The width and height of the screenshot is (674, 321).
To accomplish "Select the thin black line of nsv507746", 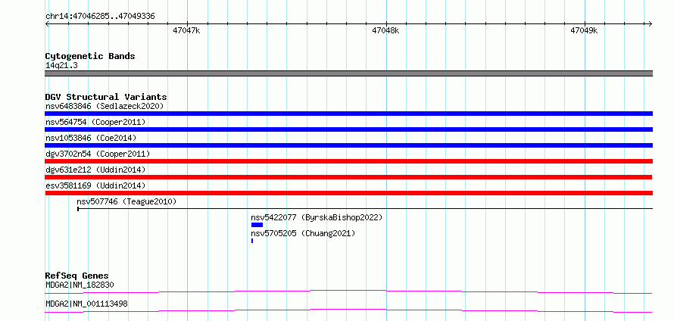I will pyautogui.click(x=365, y=209).
